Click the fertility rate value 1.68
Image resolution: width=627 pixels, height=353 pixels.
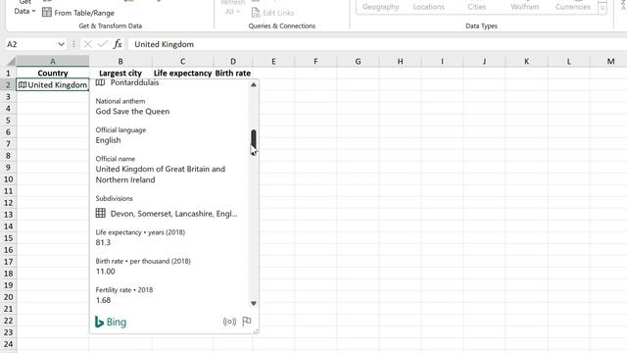pos(103,300)
